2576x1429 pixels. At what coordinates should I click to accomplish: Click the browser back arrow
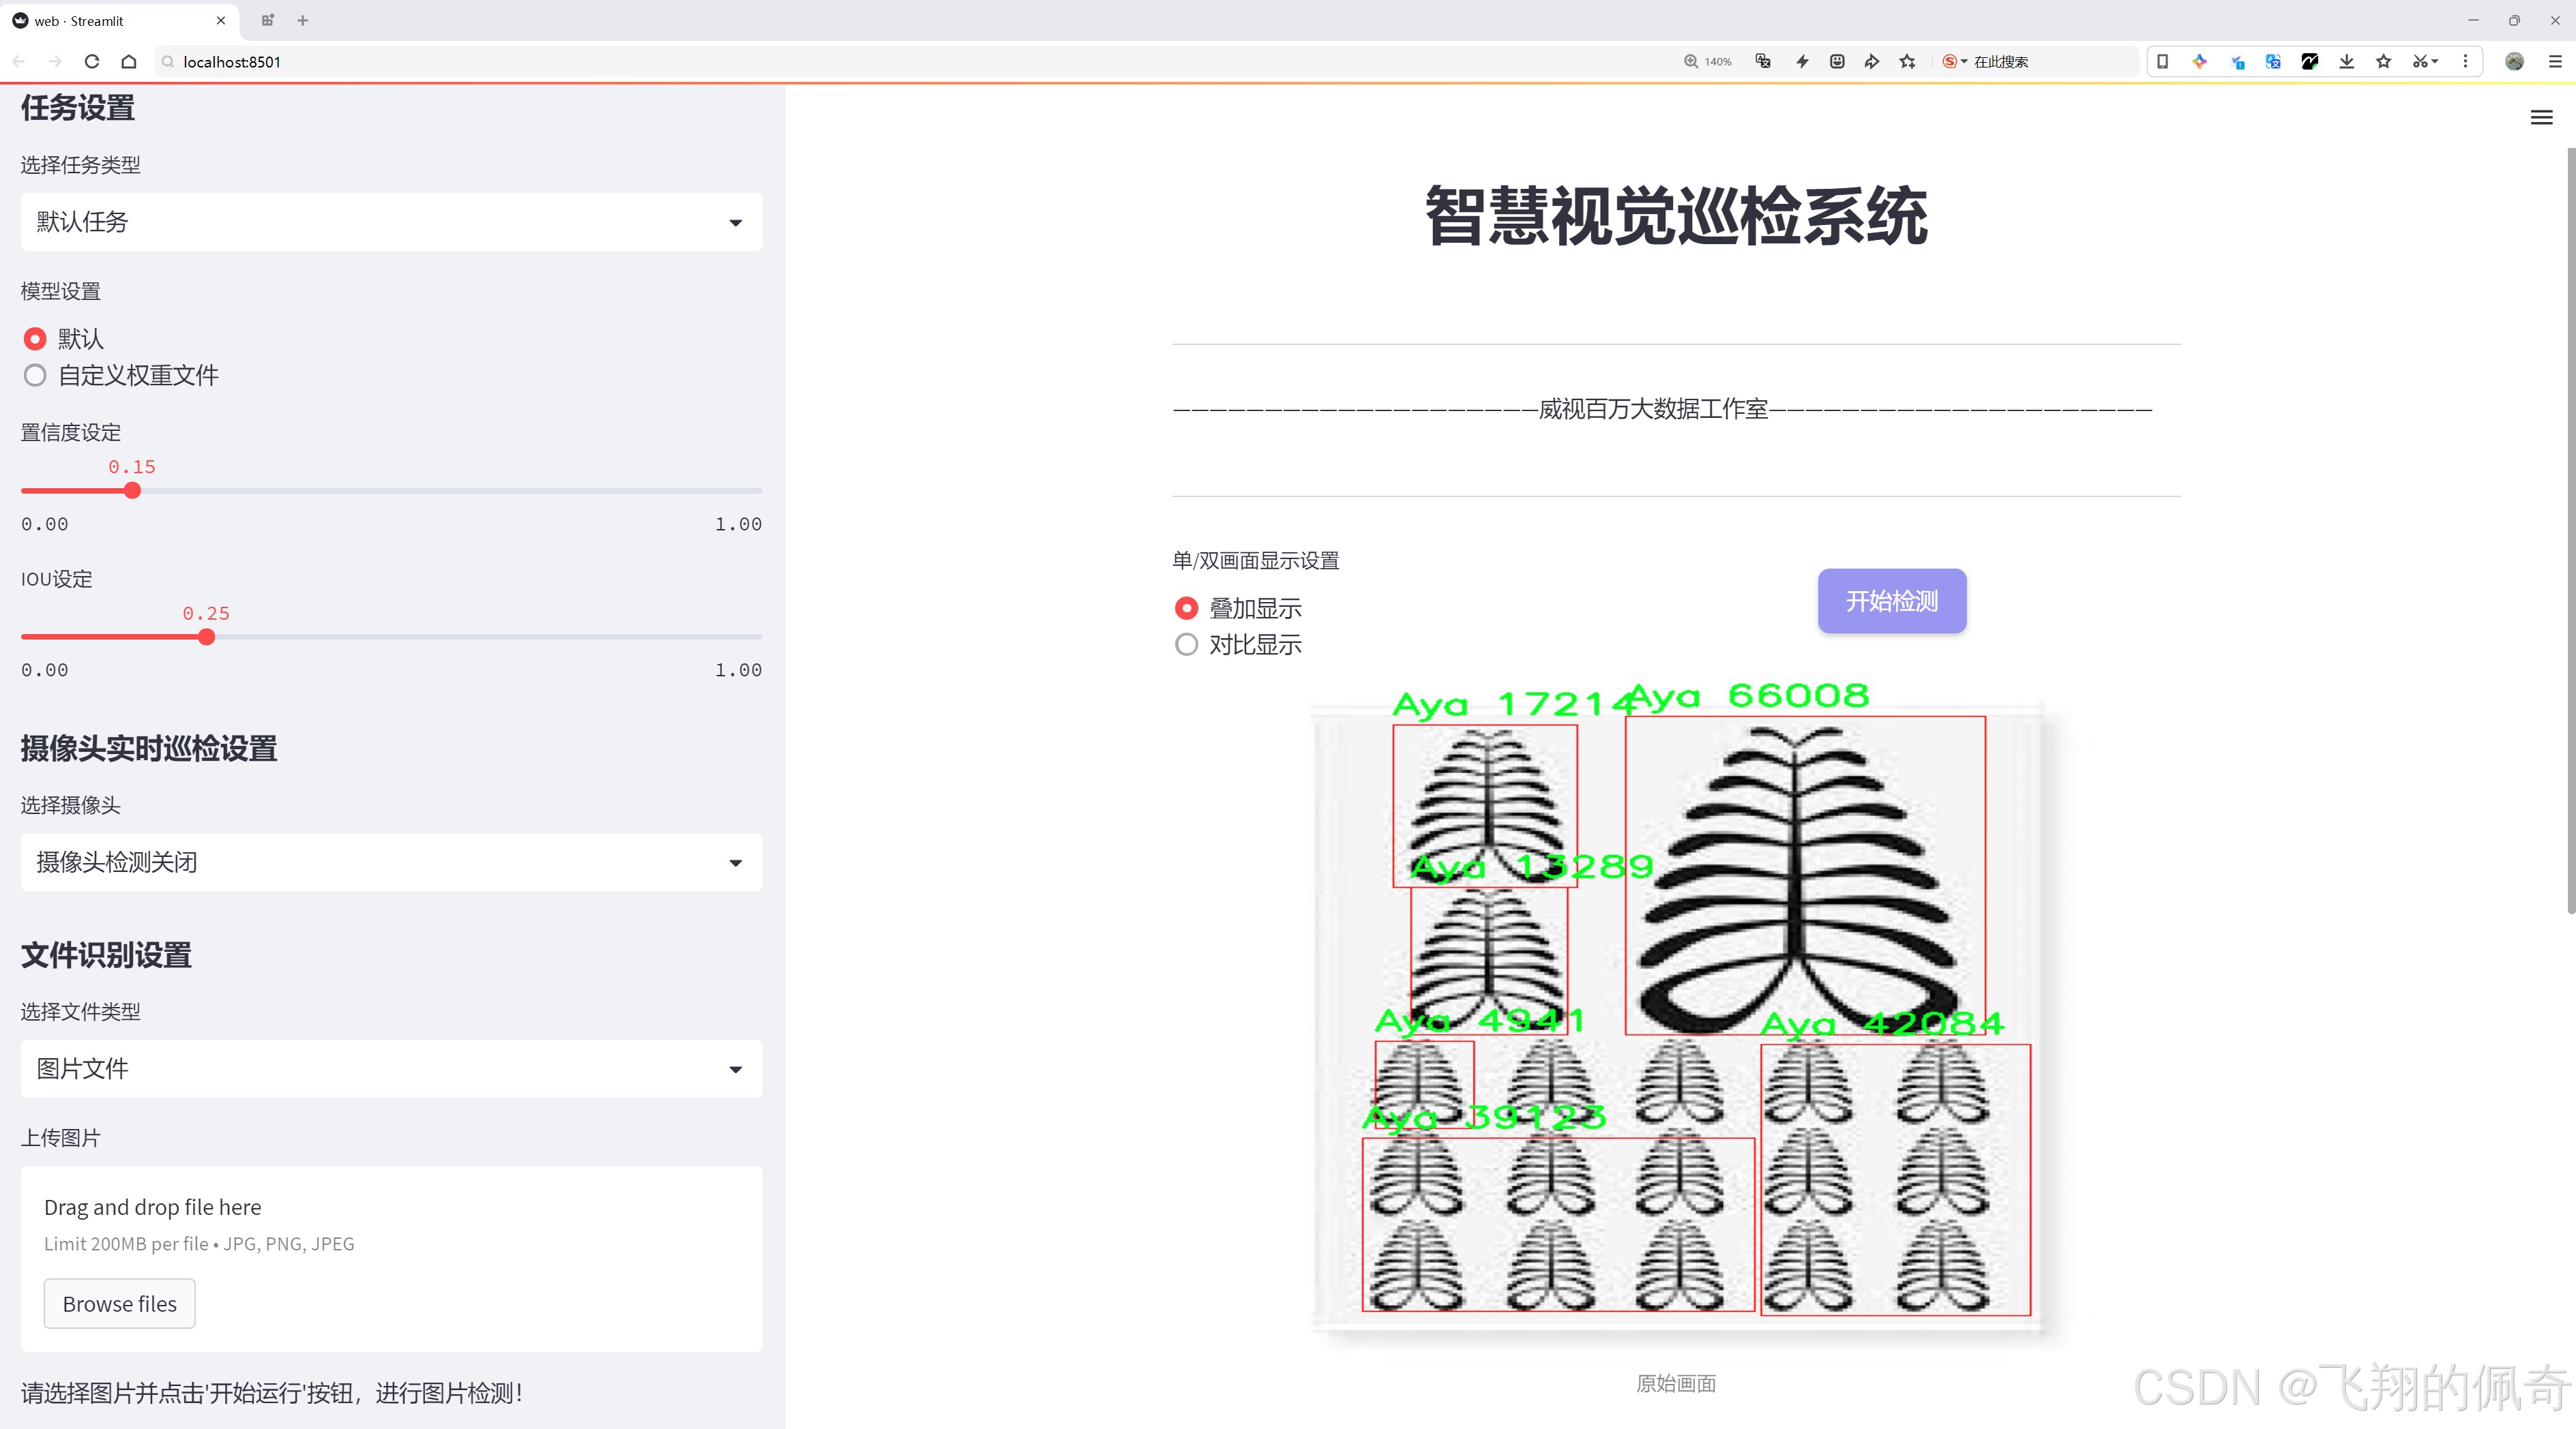click(x=19, y=61)
